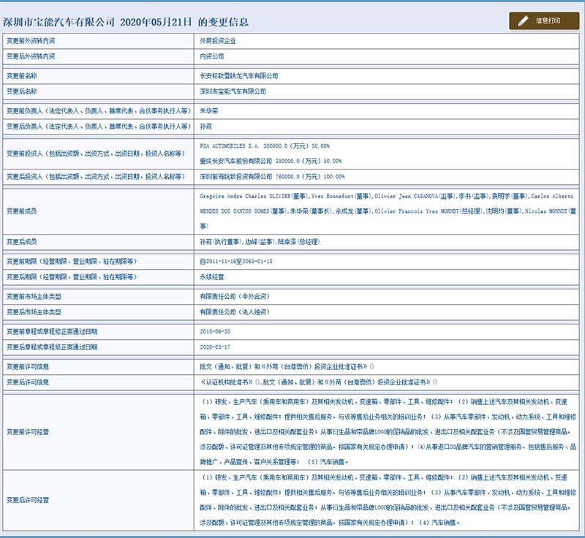Select label 变更前许可经营
This screenshot has width=585, height=538.
point(28,432)
